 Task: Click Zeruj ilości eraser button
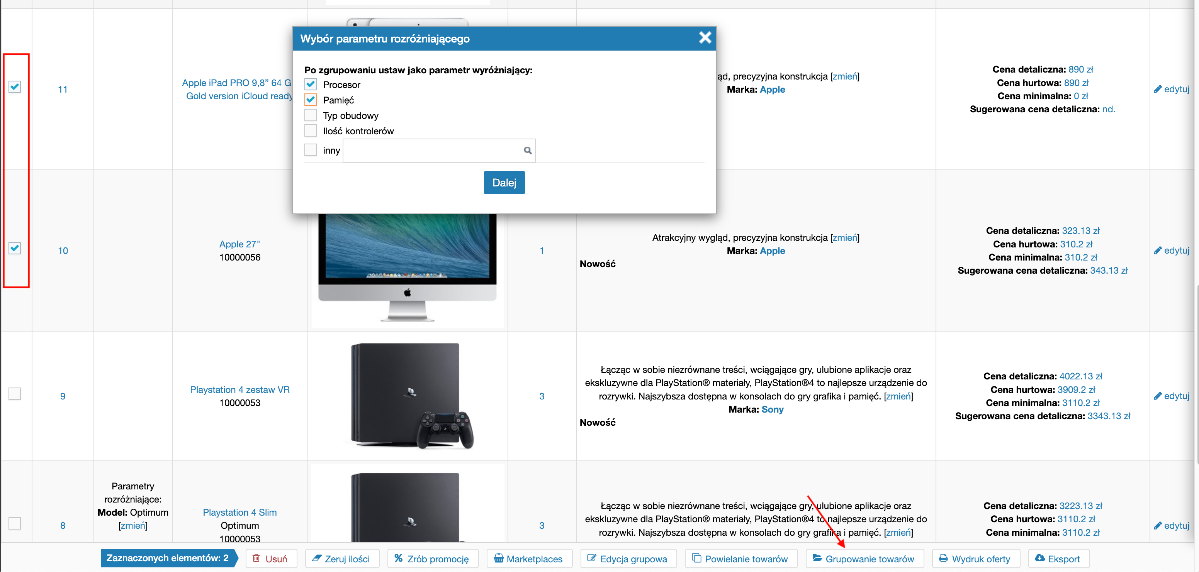click(x=342, y=558)
